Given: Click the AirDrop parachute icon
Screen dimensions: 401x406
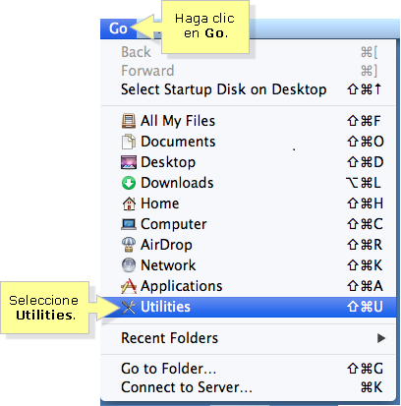Looking at the screenshot, I should 129,245.
